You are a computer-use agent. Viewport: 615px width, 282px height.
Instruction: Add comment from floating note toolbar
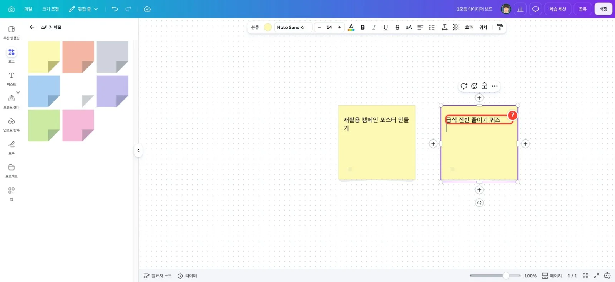464,86
